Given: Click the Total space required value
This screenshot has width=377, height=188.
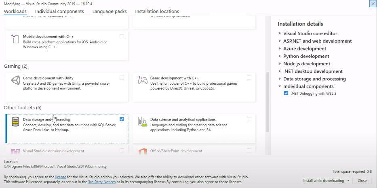Looking at the screenshot, I should pyautogui.click(x=369, y=171).
